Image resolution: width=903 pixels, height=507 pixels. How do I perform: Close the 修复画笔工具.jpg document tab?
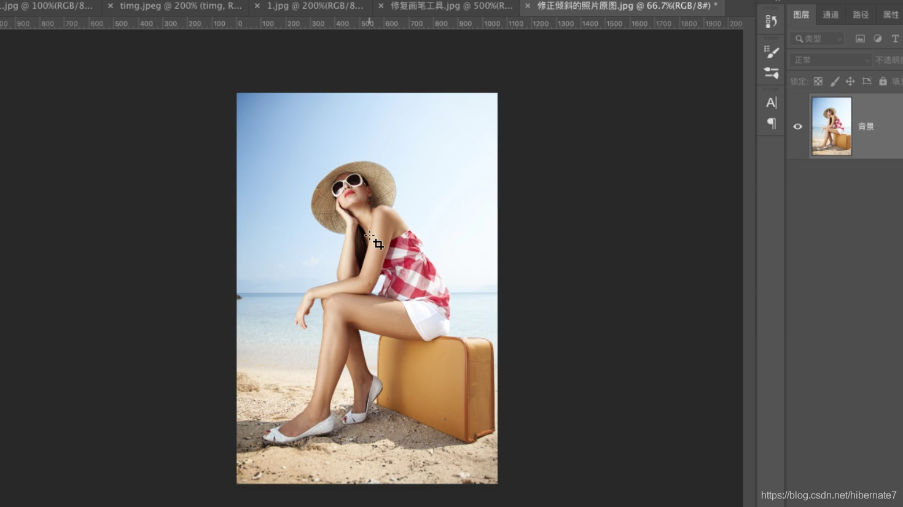coord(381,6)
